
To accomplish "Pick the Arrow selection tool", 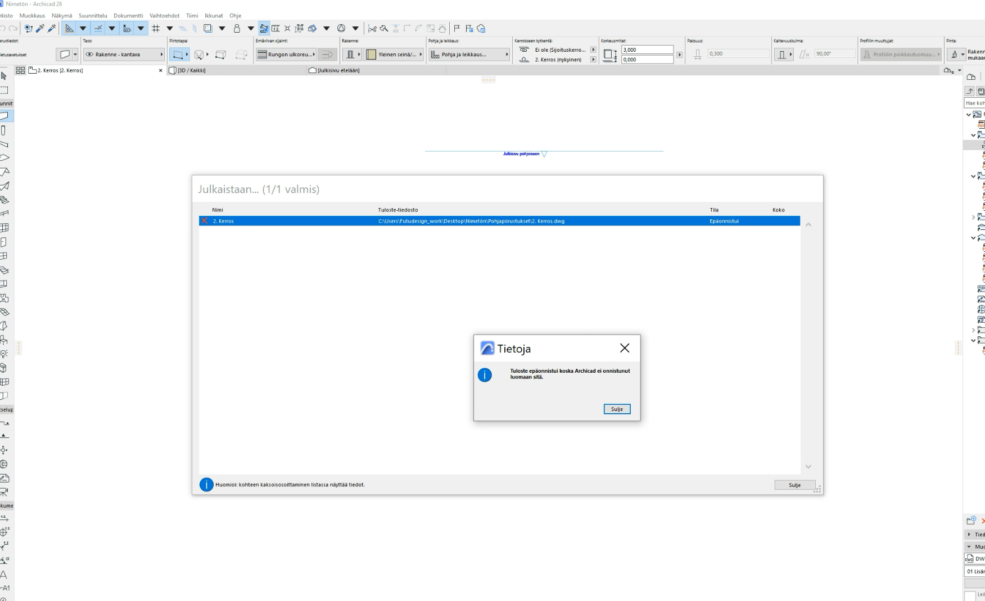I will 4,76.
